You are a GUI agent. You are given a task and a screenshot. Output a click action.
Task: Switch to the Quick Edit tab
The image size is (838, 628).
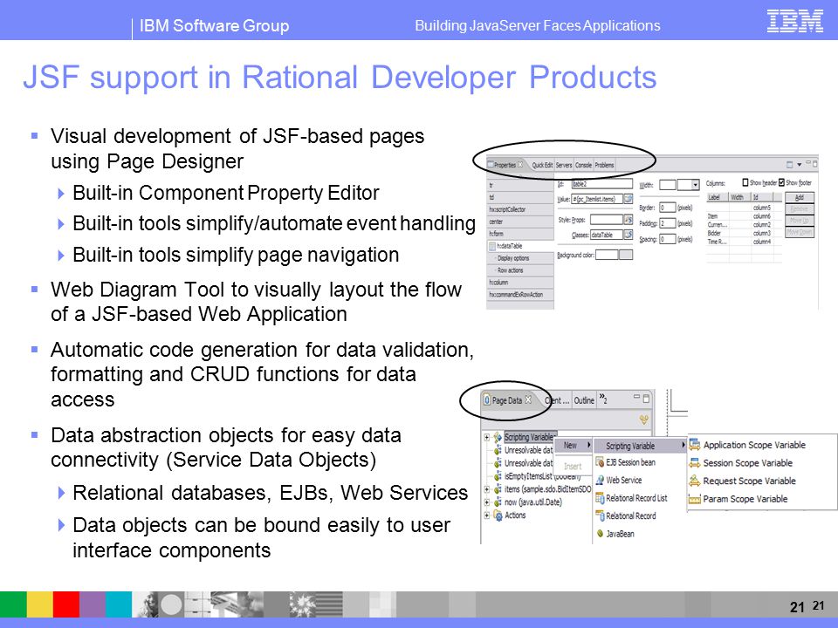pyautogui.click(x=542, y=165)
